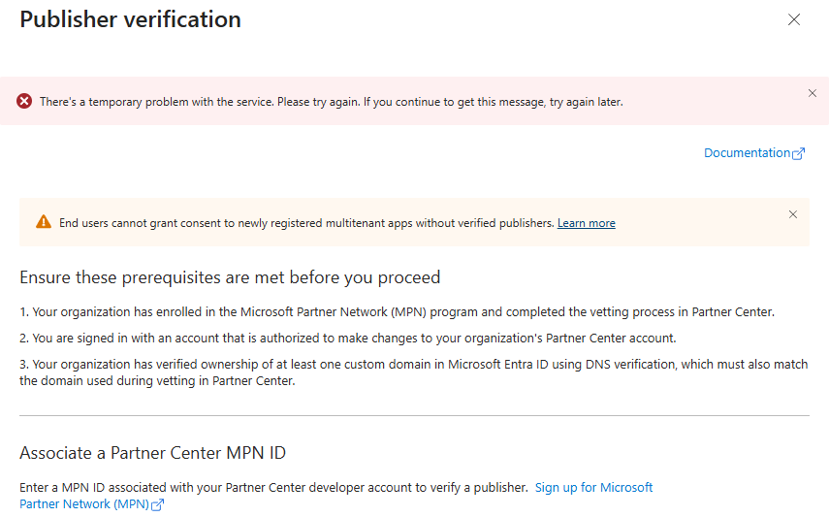Click the external link icon beside Documentation

coord(798,153)
